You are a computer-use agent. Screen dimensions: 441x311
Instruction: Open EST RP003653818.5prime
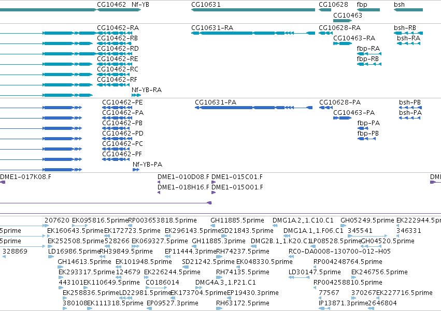(162, 220)
